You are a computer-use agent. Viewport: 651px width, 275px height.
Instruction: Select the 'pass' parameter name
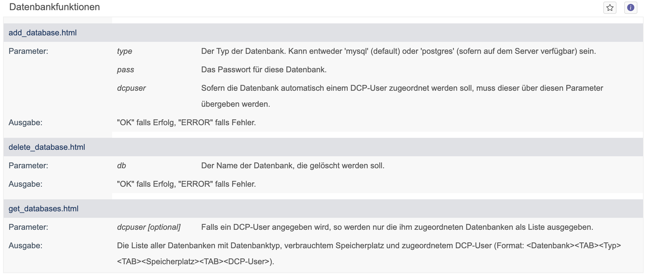tap(125, 70)
